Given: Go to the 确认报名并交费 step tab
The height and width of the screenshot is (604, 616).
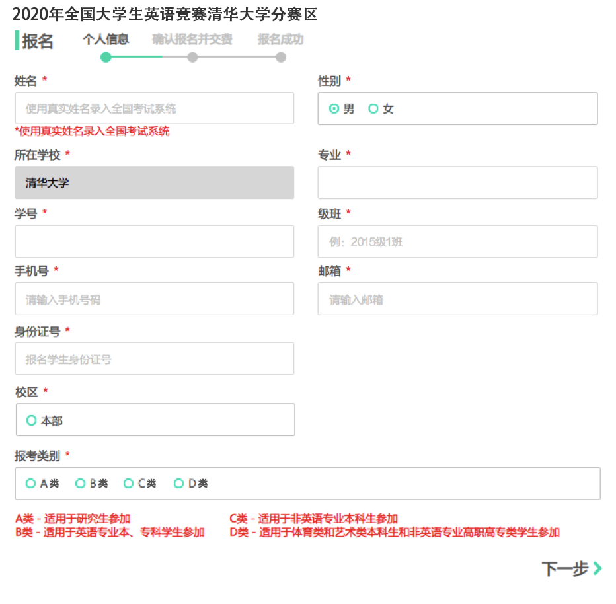Looking at the screenshot, I should pyautogui.click(x=192, y=40).
